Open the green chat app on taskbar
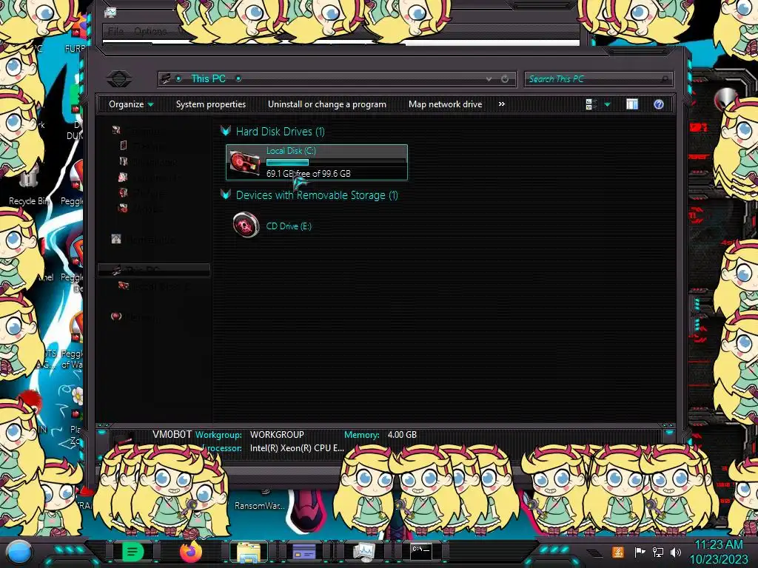Viewport: 758px width, 568px height. point(133,552)
